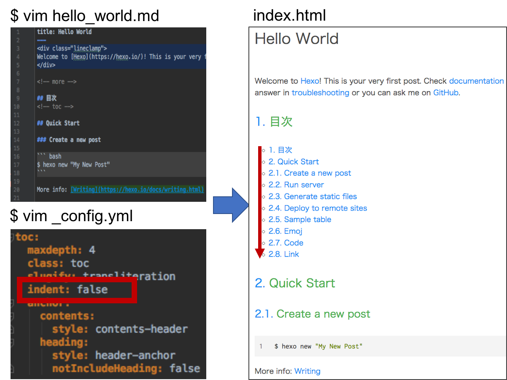Click the [Writing] markdown link in vim
Image resolution: width=507 pixels, height=380 pixels.
click(137, 189)
